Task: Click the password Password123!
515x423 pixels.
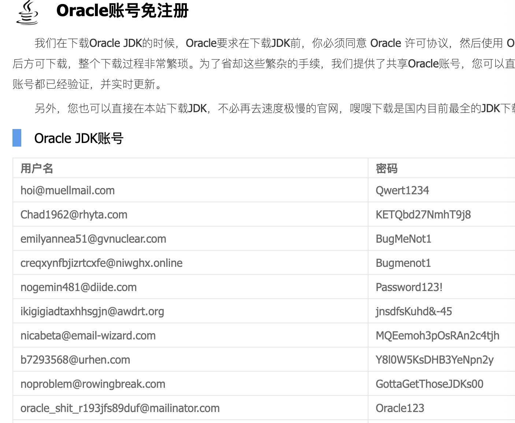Action: (x=409, y=287)
